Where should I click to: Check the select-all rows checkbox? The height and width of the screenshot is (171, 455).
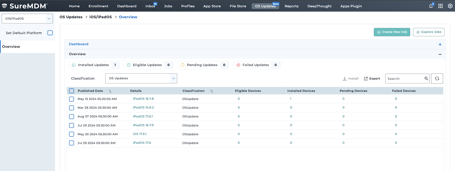coord(72,91)
